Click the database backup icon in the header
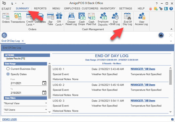Viewport: 175px width, 122px height. (156, 9)
